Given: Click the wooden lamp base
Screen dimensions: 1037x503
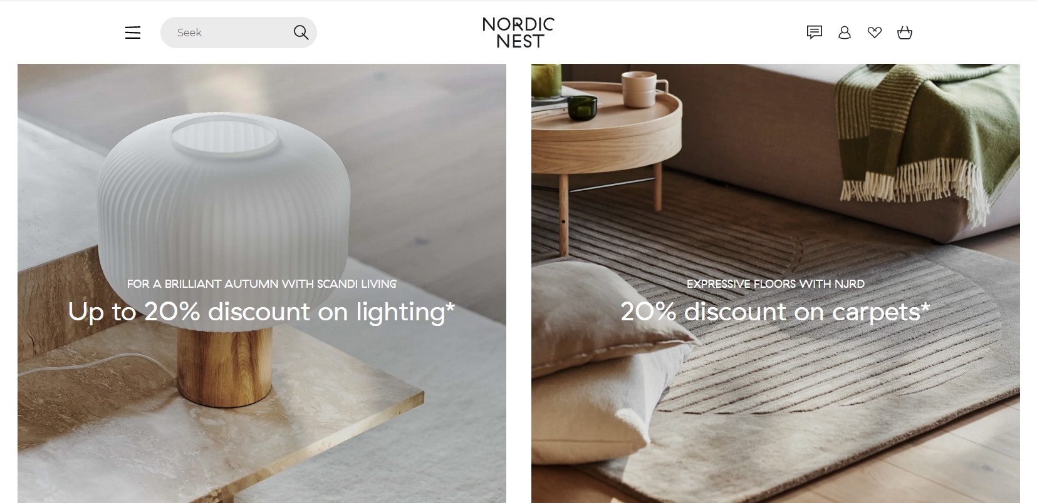Looking at the screenshot, I should (x=226, y=366).
